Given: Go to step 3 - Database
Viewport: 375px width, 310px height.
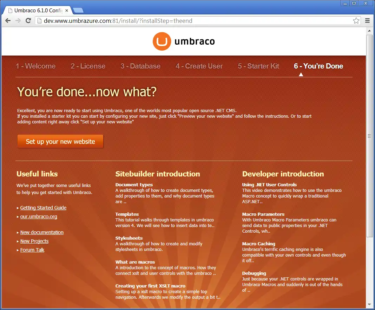Looking at the screenshot, I should click(x=140, y=66).
